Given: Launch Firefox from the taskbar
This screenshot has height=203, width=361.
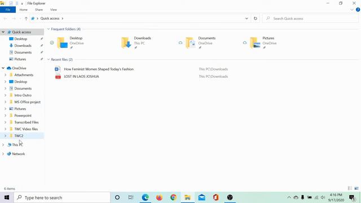Looking at the screenshot, I should tap(159, 197).
